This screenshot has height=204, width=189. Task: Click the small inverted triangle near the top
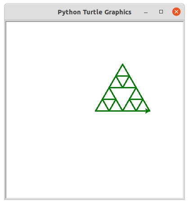click(123, 80)
